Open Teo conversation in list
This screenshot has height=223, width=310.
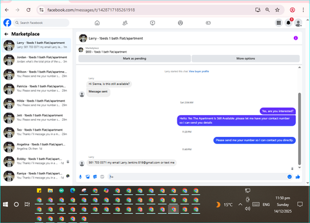coord(37,132)
